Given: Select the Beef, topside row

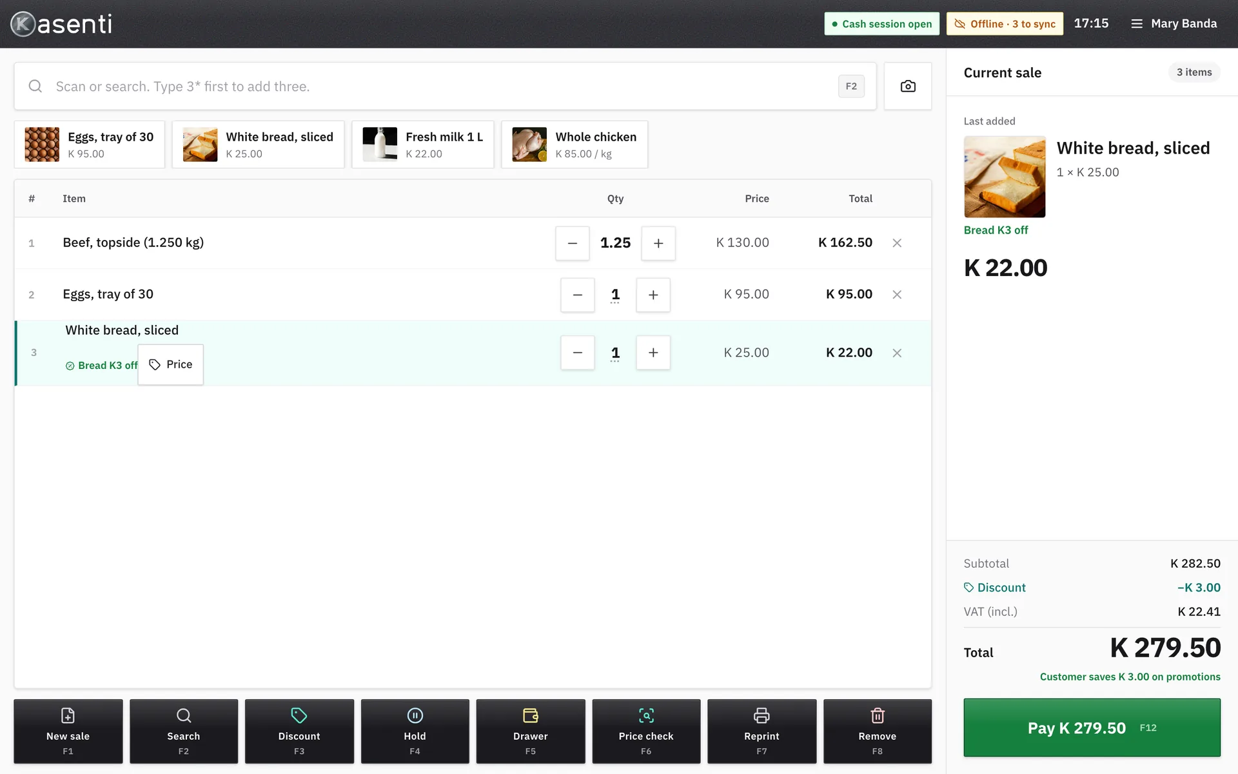Looking at the screenshot, I should (x=473, y=243).
